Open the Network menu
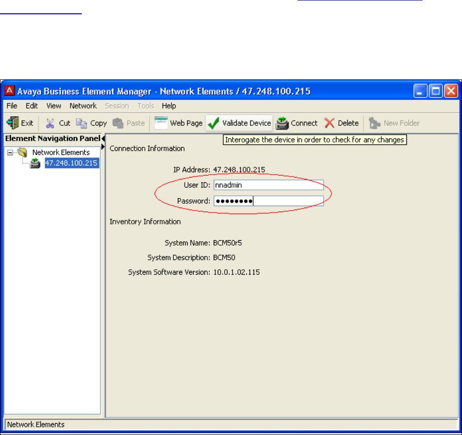This screenshot has height=435, width=462. click(83, 106)
